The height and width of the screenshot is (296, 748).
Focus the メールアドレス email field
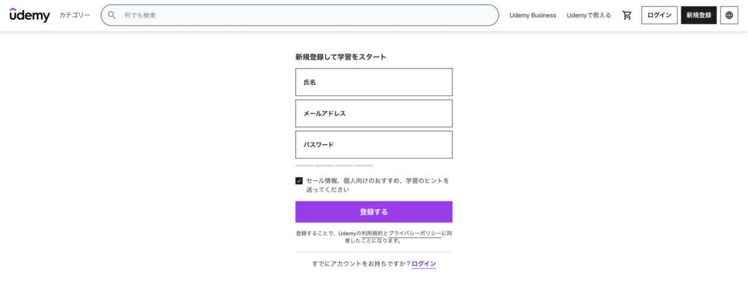click(374, 113)
